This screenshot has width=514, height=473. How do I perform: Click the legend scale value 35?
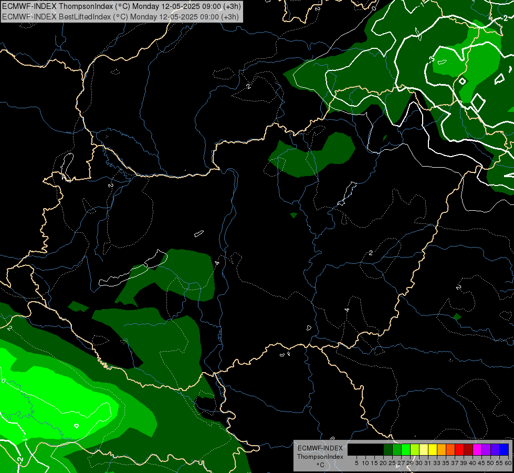point(446,463)
